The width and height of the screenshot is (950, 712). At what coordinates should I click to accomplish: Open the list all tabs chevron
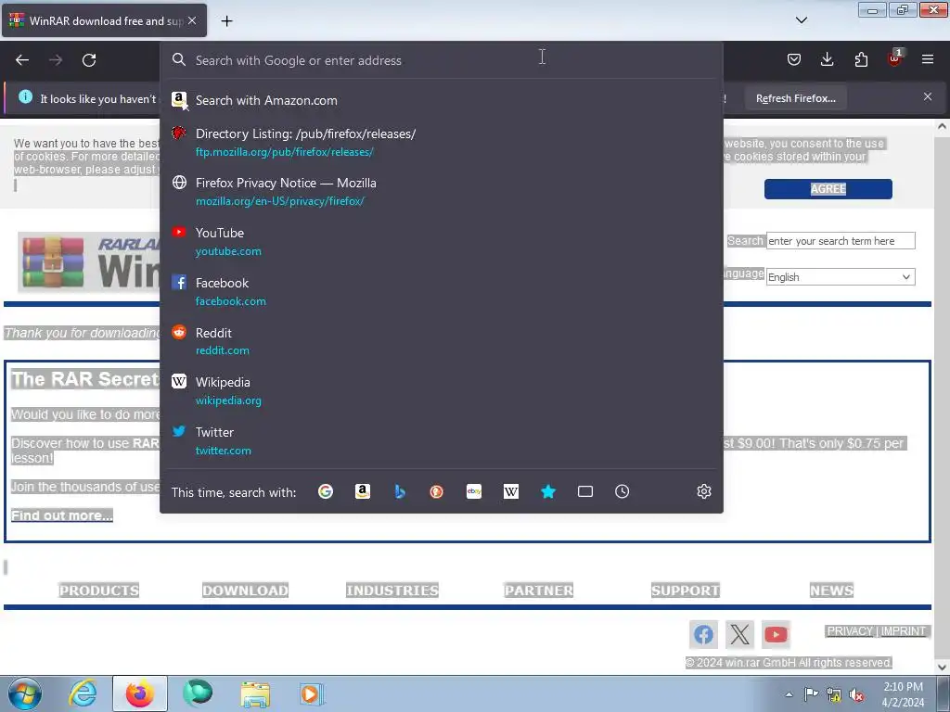point(801,20)
